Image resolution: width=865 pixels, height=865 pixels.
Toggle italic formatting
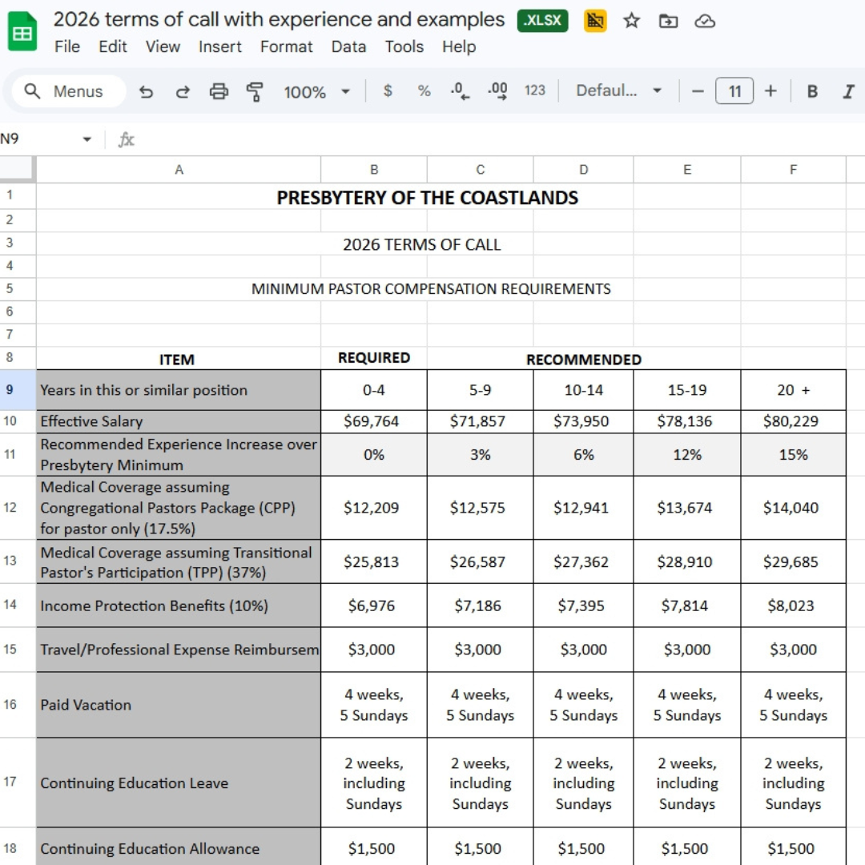click(848, 91)
